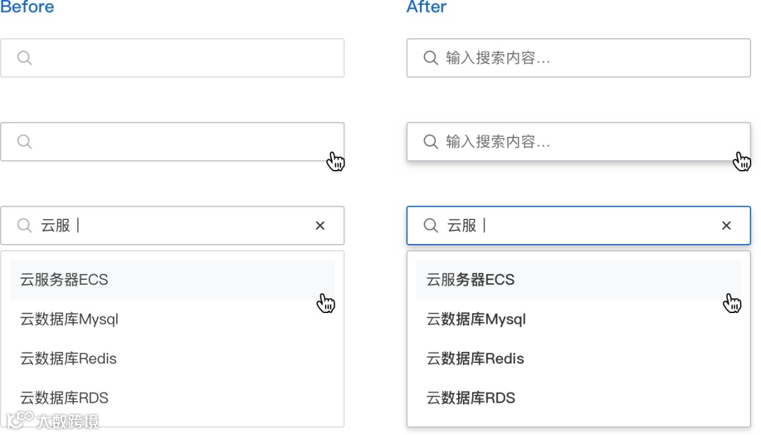Select 云数据库RDS in the Before list
Screen dimensions: 761x435
(64, 398)
